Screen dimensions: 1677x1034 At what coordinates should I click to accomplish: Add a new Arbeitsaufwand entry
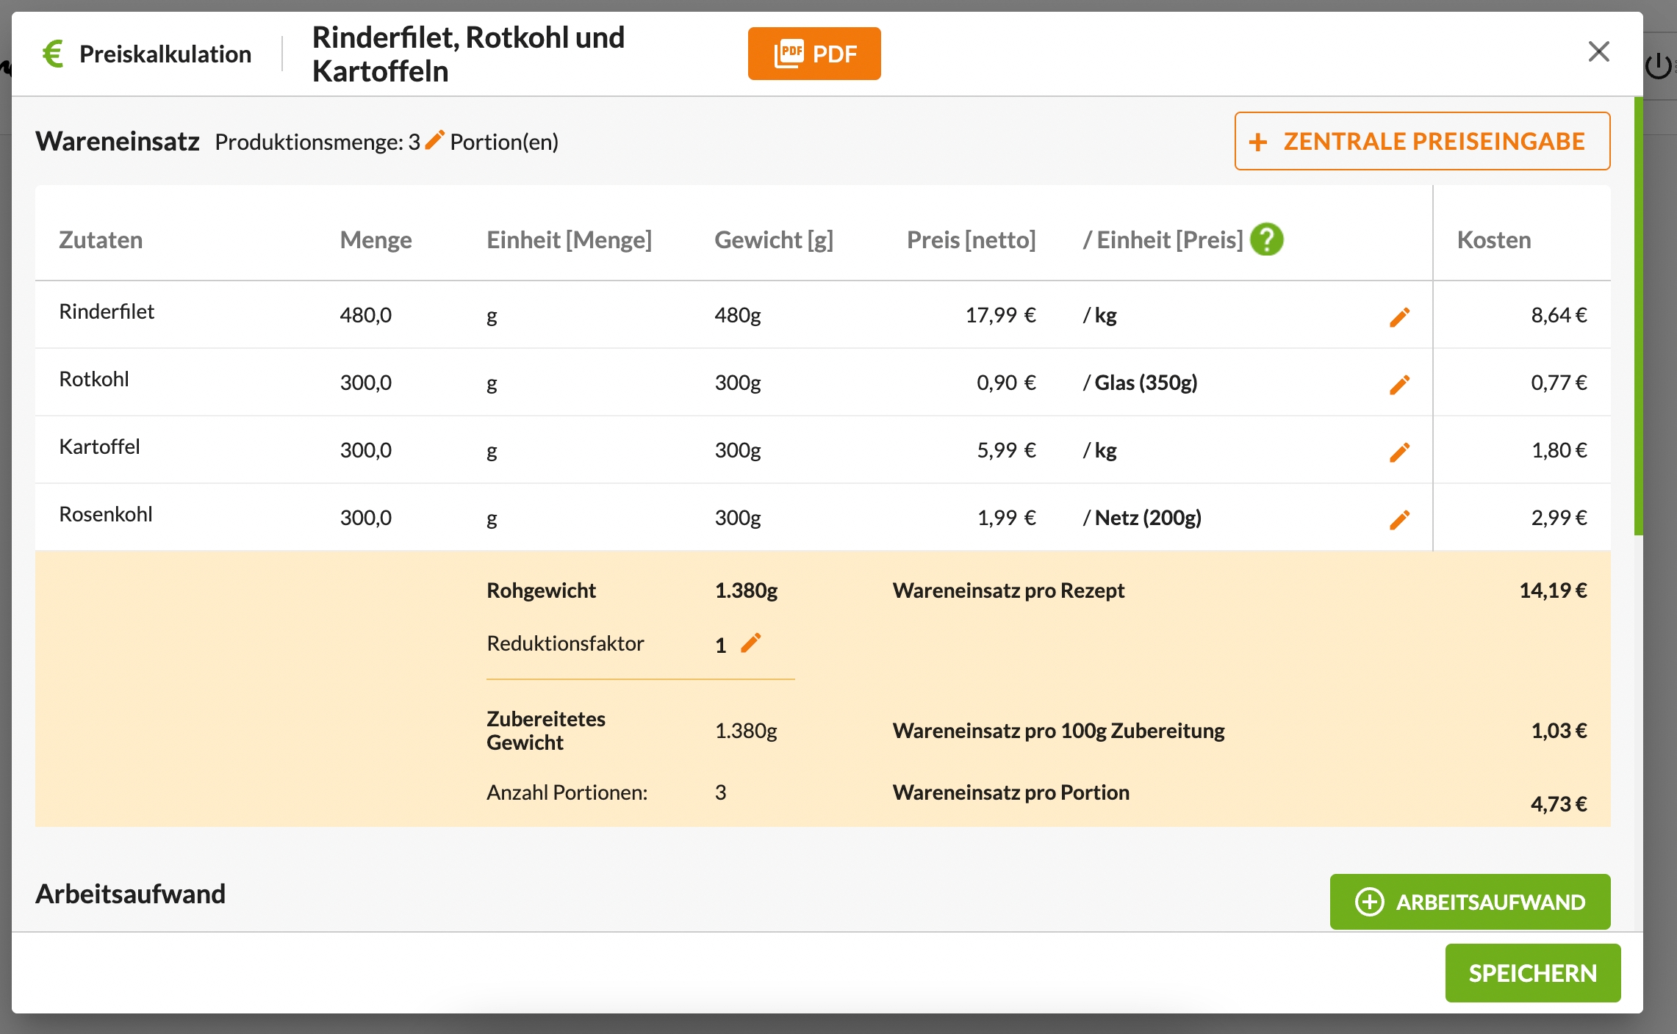(x=1470, y=901)
